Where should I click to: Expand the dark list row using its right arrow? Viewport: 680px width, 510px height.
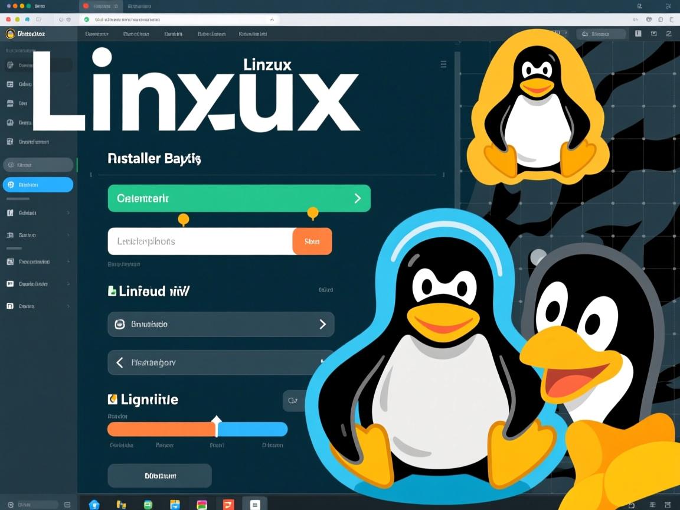[x=322, y=324]
